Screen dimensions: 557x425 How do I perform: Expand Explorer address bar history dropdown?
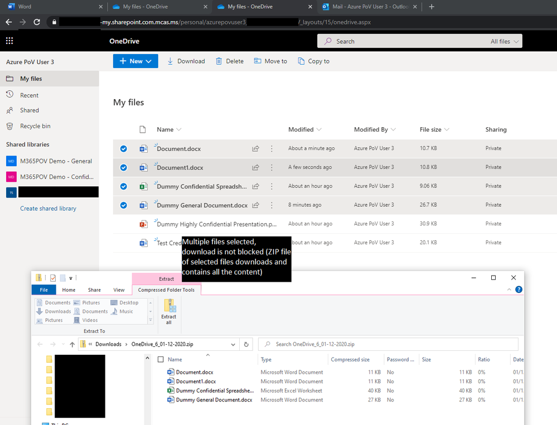[x=233, y=344]
